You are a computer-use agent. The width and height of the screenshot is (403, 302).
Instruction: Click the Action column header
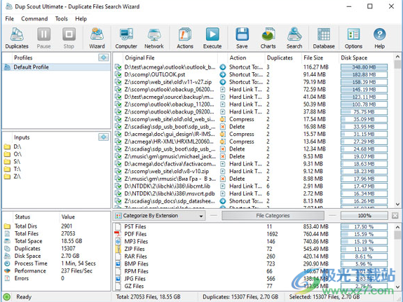coord(238,58)
